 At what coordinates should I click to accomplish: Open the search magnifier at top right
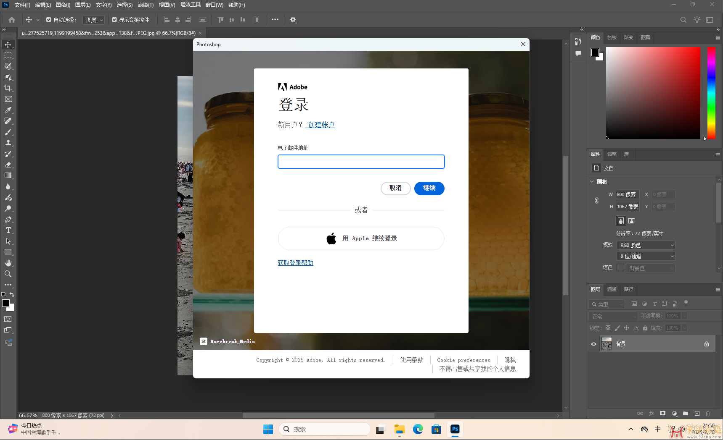click(683, 20)
